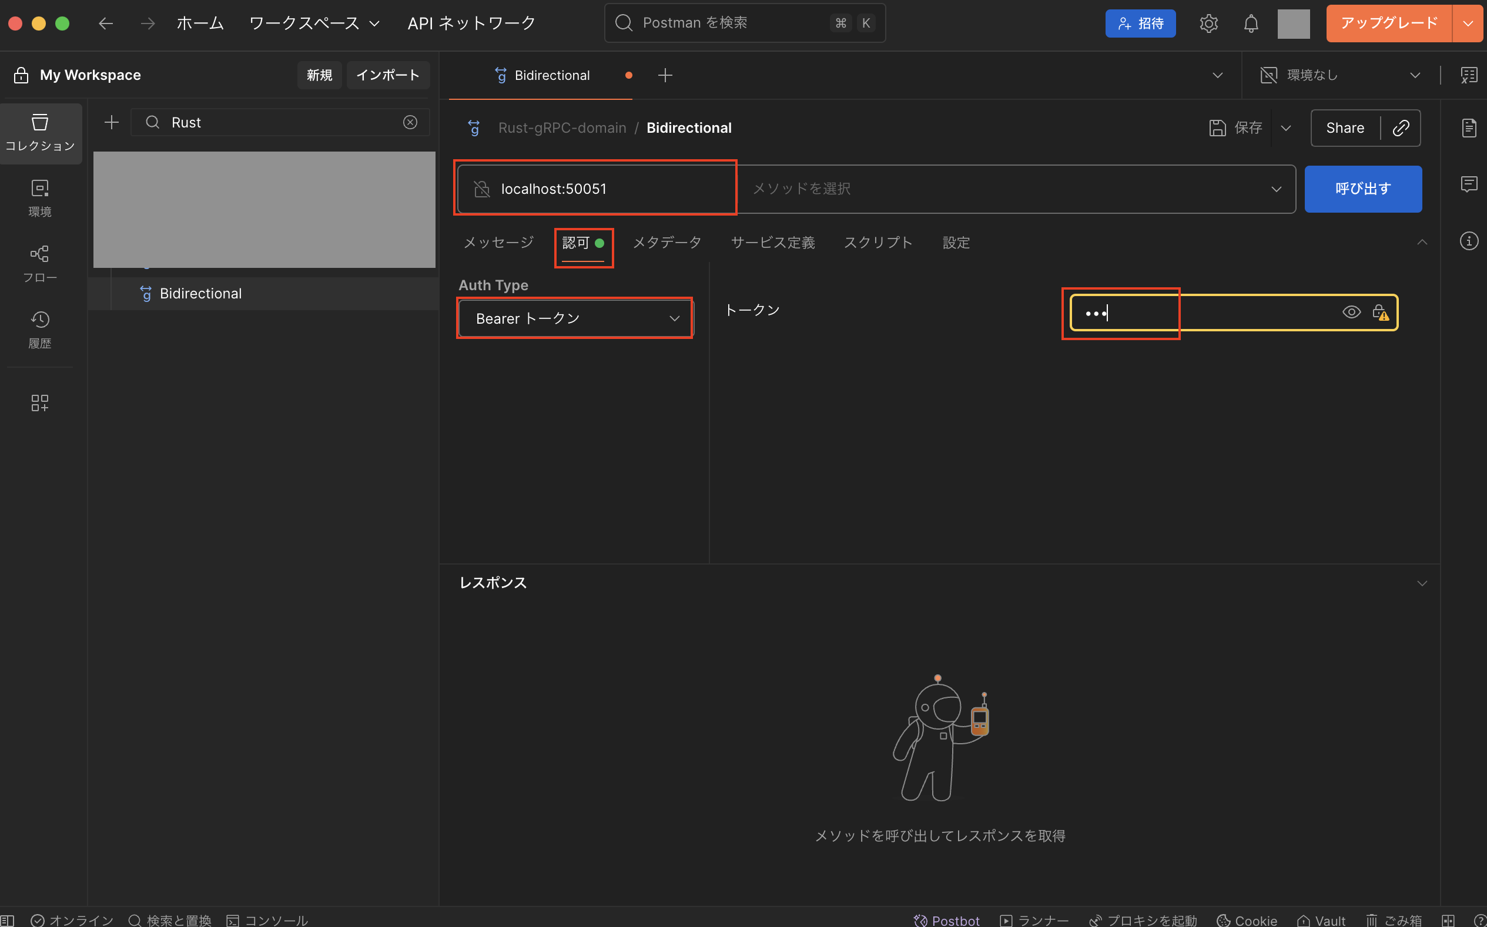
Task: Collapse the request section chevron
Action: tap(1422, 242)
